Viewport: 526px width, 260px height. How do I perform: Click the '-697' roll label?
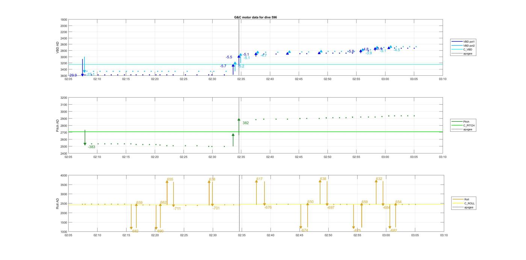[331, 207]
